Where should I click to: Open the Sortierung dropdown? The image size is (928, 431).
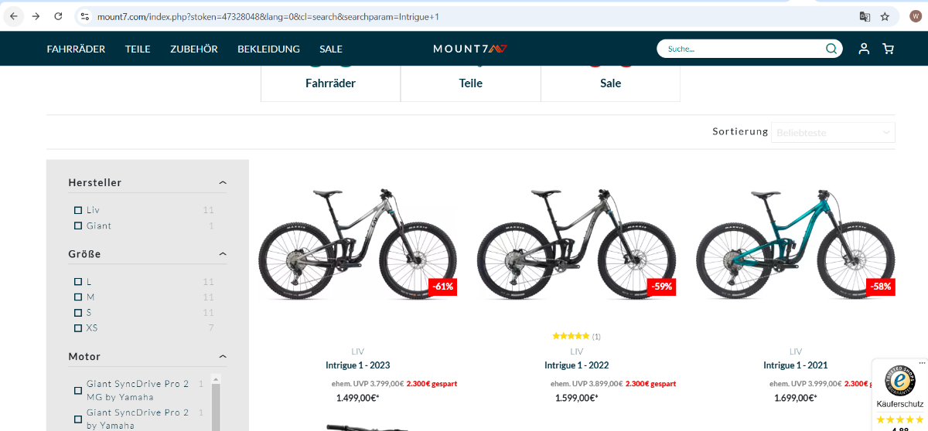[x=833, y=132]
